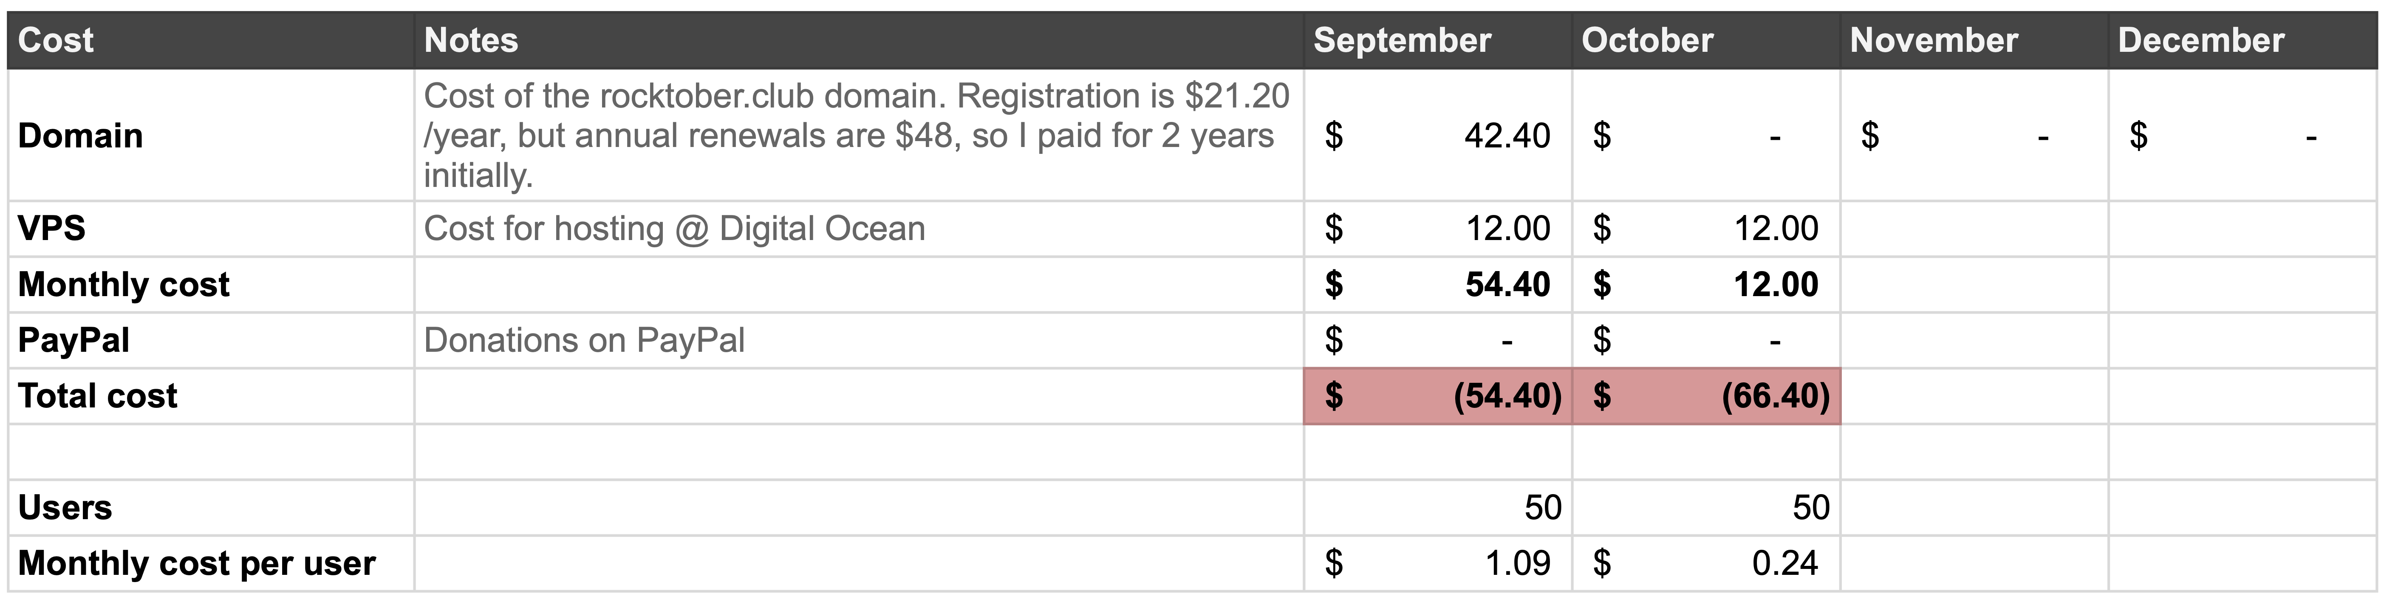Click the September column header
Image resolution: width=2384 pixels, height=605 pixels.
[1438, 41]
